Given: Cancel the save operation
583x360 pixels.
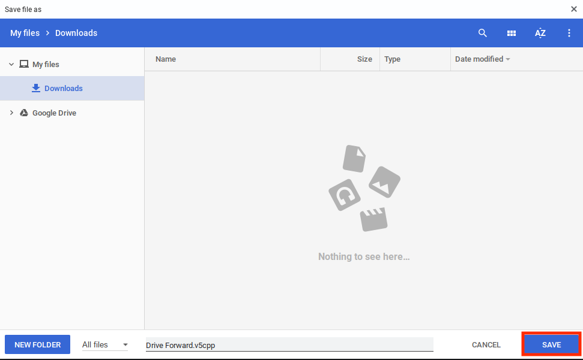Looking at the screenshot, I should (486, 344).
